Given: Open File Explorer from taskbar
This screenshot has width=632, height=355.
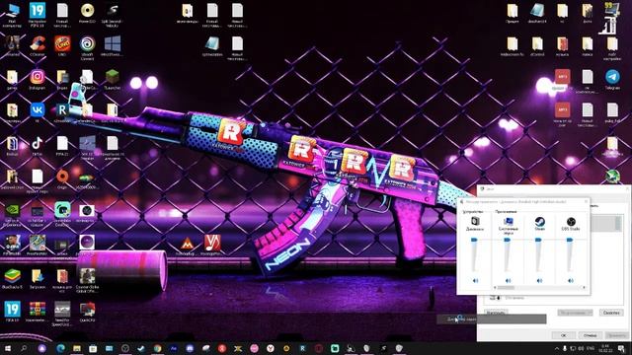Looking at the screenshot, I should (x=77, y=348).
